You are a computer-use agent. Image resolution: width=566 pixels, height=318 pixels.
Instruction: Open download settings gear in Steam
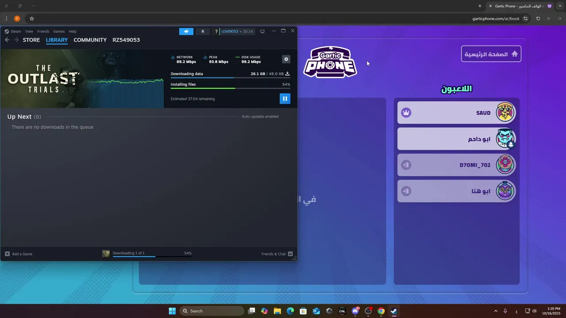pos(286,59)
